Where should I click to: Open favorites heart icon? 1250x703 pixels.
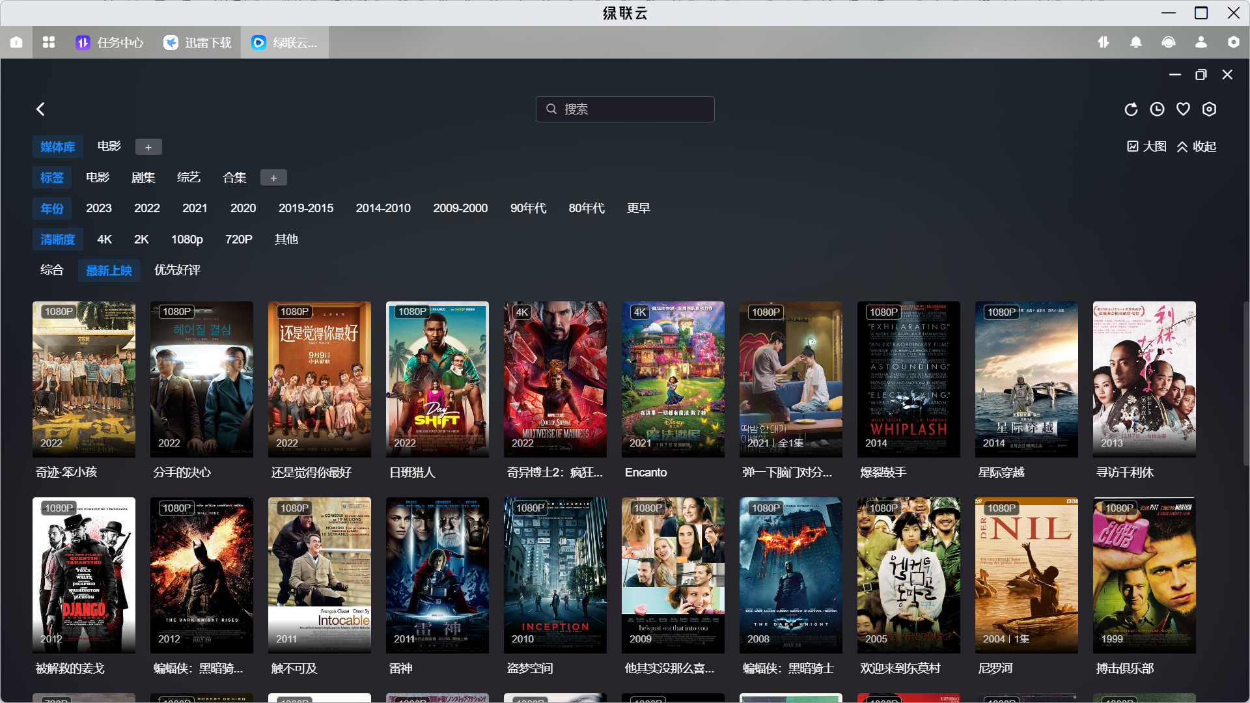pos(1183,109)
